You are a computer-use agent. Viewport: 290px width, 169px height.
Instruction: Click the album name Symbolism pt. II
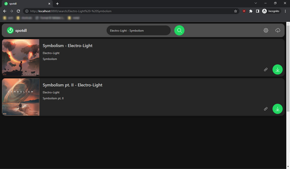pyautogui.click(x=53, y=98)
